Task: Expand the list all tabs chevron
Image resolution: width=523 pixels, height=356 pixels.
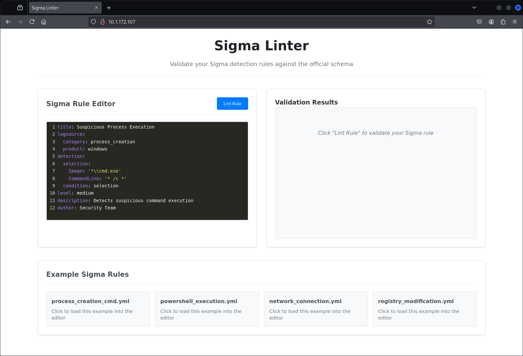Action: tap(474, 8)
